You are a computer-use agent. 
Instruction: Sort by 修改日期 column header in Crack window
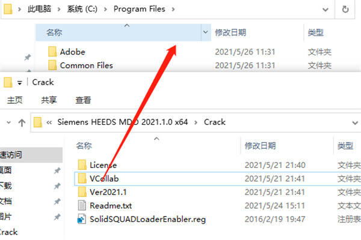[260, 146]
